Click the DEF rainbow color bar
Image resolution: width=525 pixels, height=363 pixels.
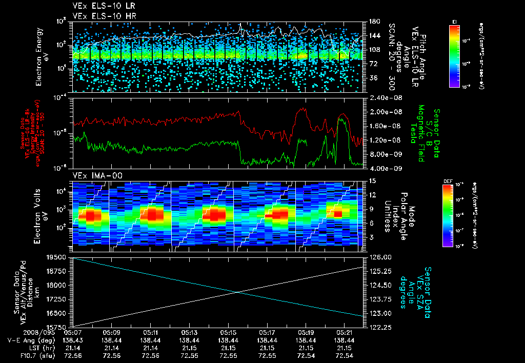pyautogui.click(x=448, y=216)
